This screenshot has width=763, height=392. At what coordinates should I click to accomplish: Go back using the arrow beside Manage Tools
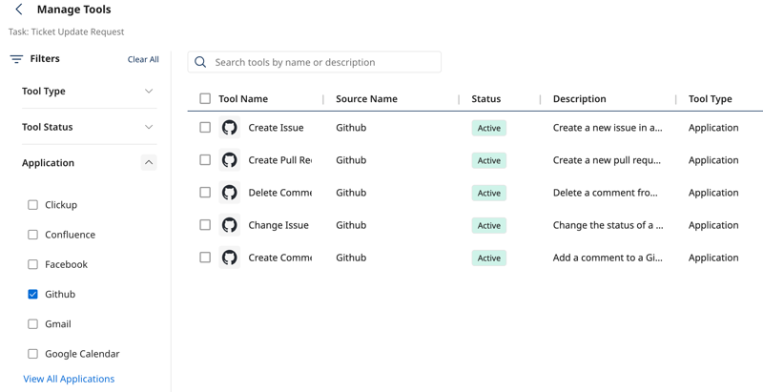point(19,10)
